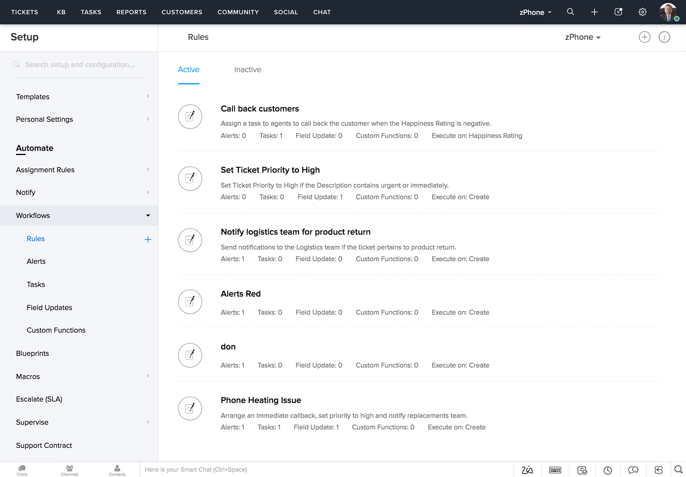Screen dimensions: 686x477
Task: Switch to the Inactive tab
Action: click(248, 70)
